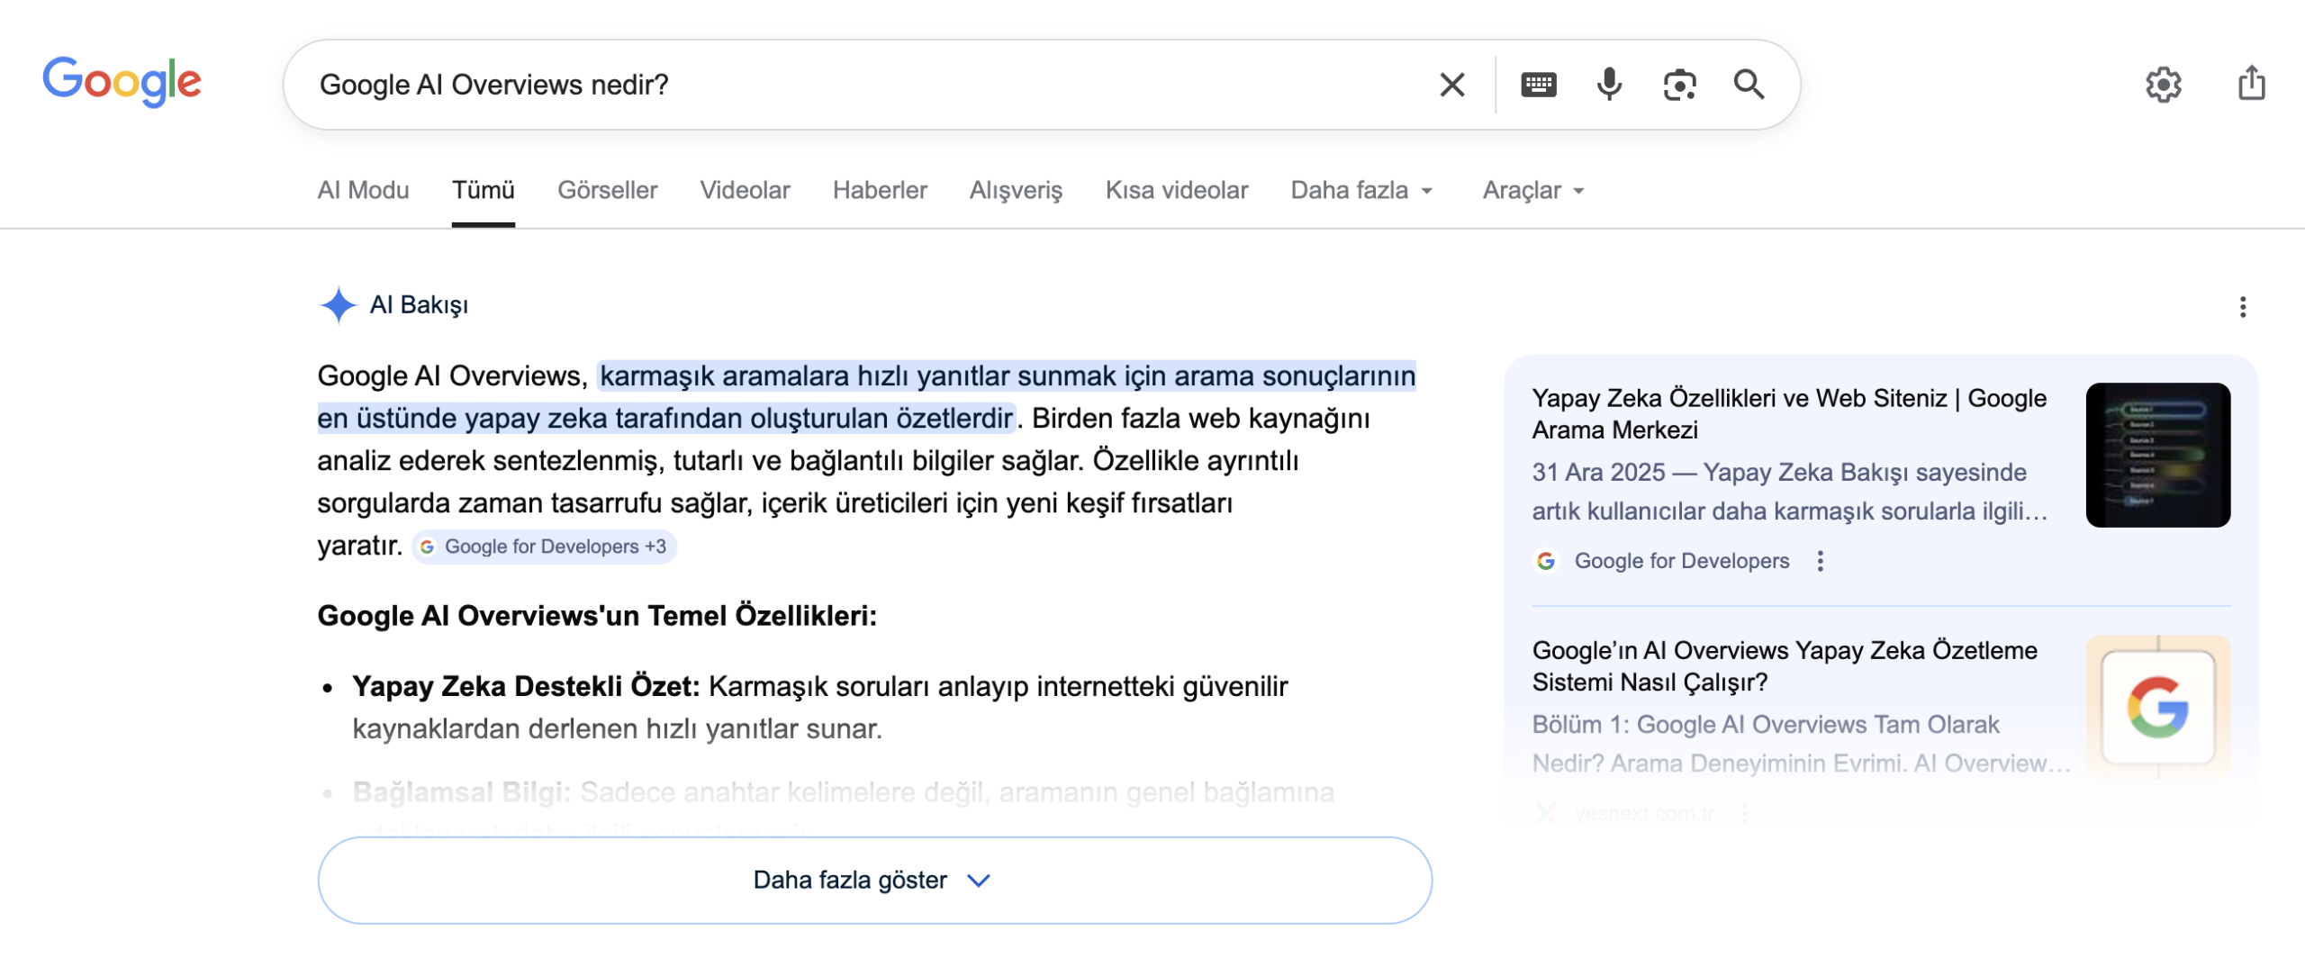Switch to the Haberler tab
The width and height of the screenshot is (2305, 958).
click(x=880, y=190)
